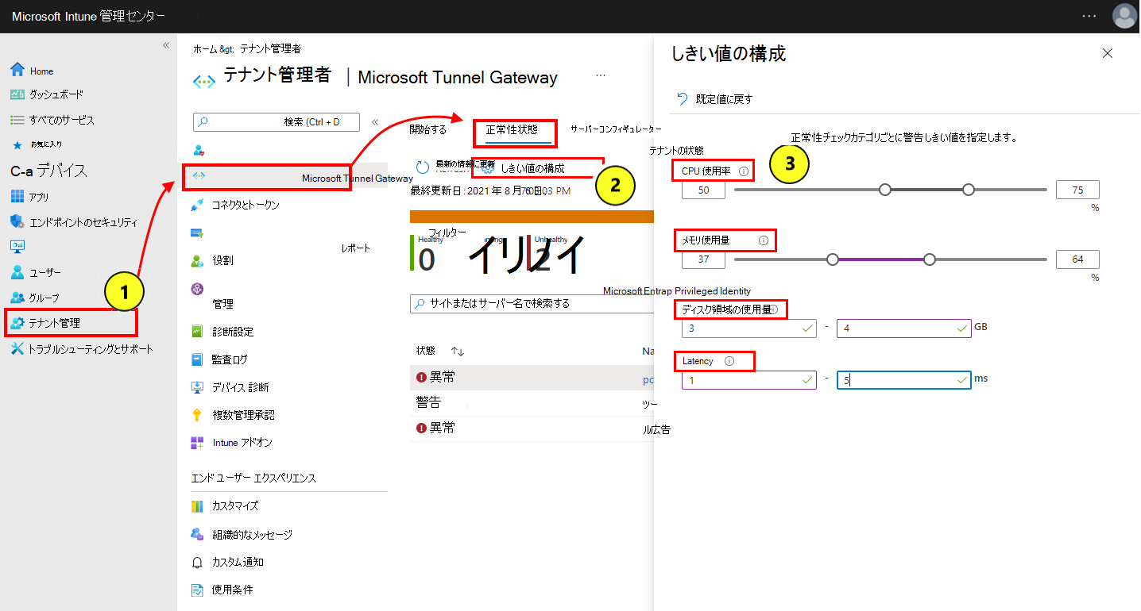Screen dimensions: 1141x611
Task: Switch to the 開始する tab
Action: pos(428,129)
